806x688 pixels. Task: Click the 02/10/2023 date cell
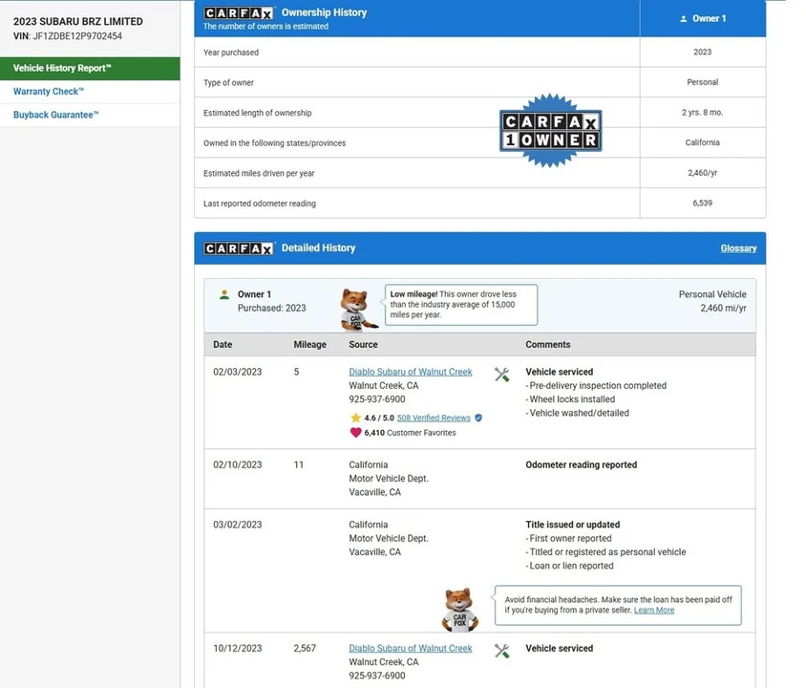[x=238, y=464]
